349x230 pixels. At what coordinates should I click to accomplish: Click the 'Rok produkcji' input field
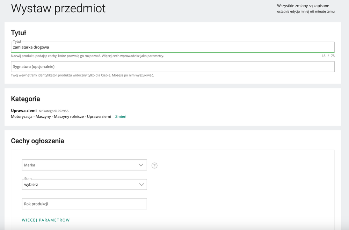pos(84,204)
